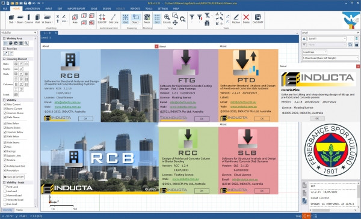Click OK in the PTD About box
The image size is (361, 219).
point(262,119)
